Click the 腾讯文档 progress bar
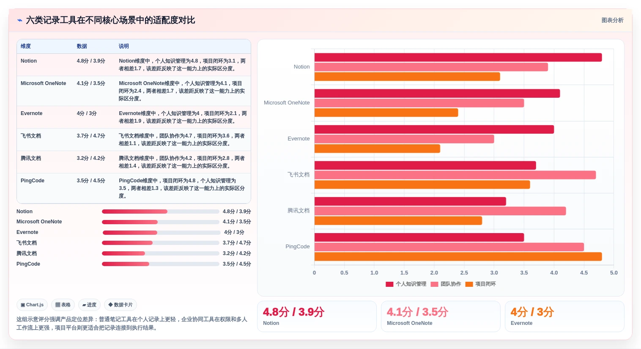Viewport: 641px width, 349px height. [x=161, y=253]
